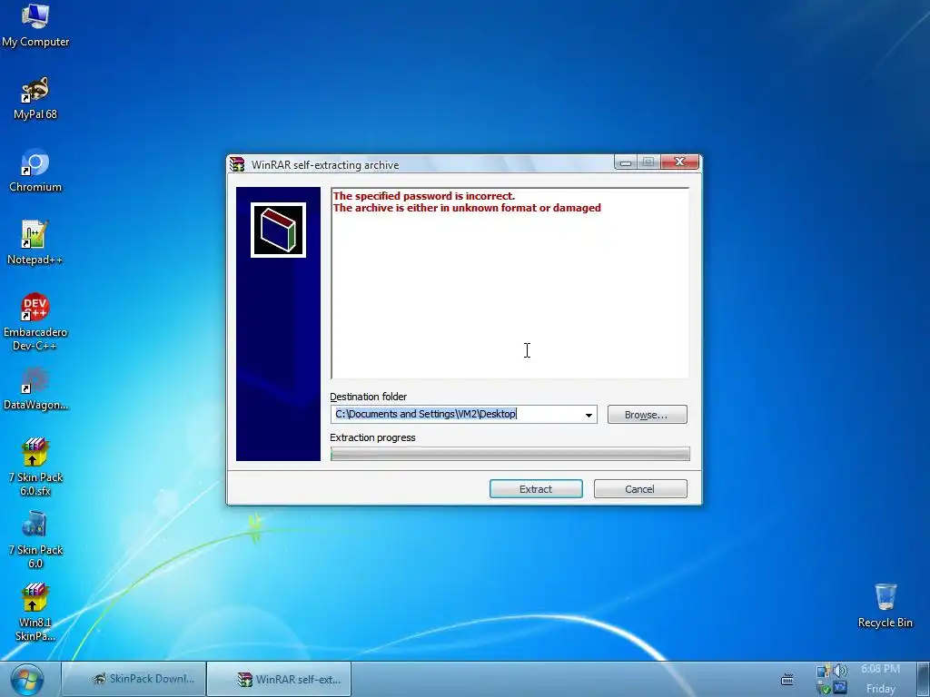Switch to WinRAR self-ext... taskbar button
The width and height of the screenshot is (930, 697).
(x=280, y=679)
